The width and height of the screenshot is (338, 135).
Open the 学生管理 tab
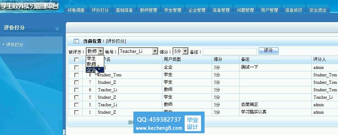[173, 10]
